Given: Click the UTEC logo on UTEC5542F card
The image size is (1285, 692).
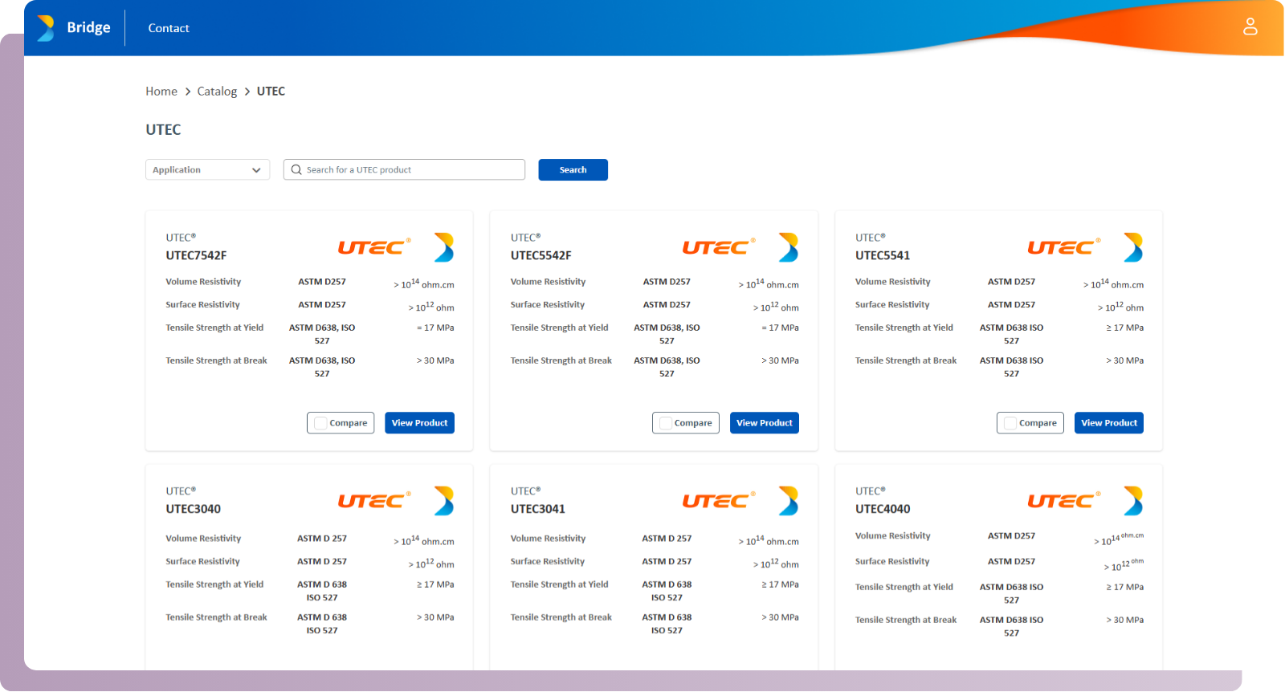Looking at the screenshot, I should (719, 247).
